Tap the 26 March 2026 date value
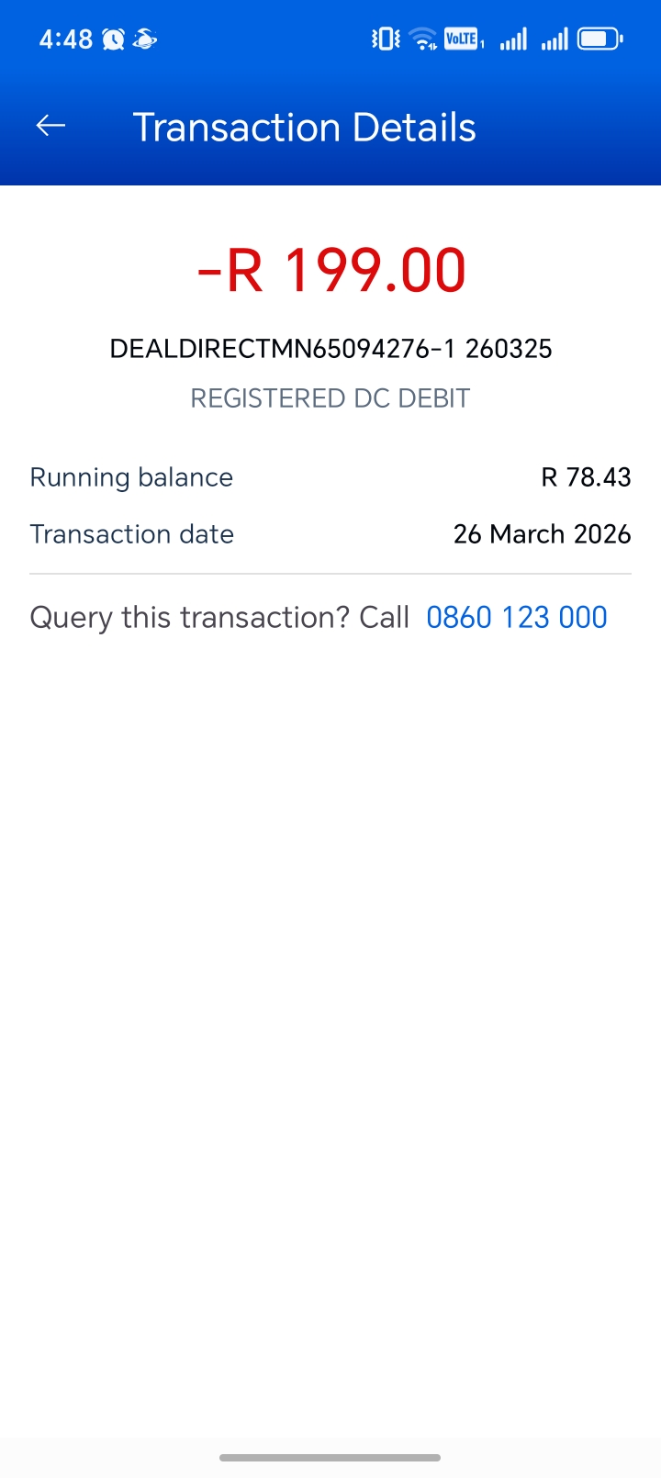The image size is (661, 1478). tap(542, 534)
